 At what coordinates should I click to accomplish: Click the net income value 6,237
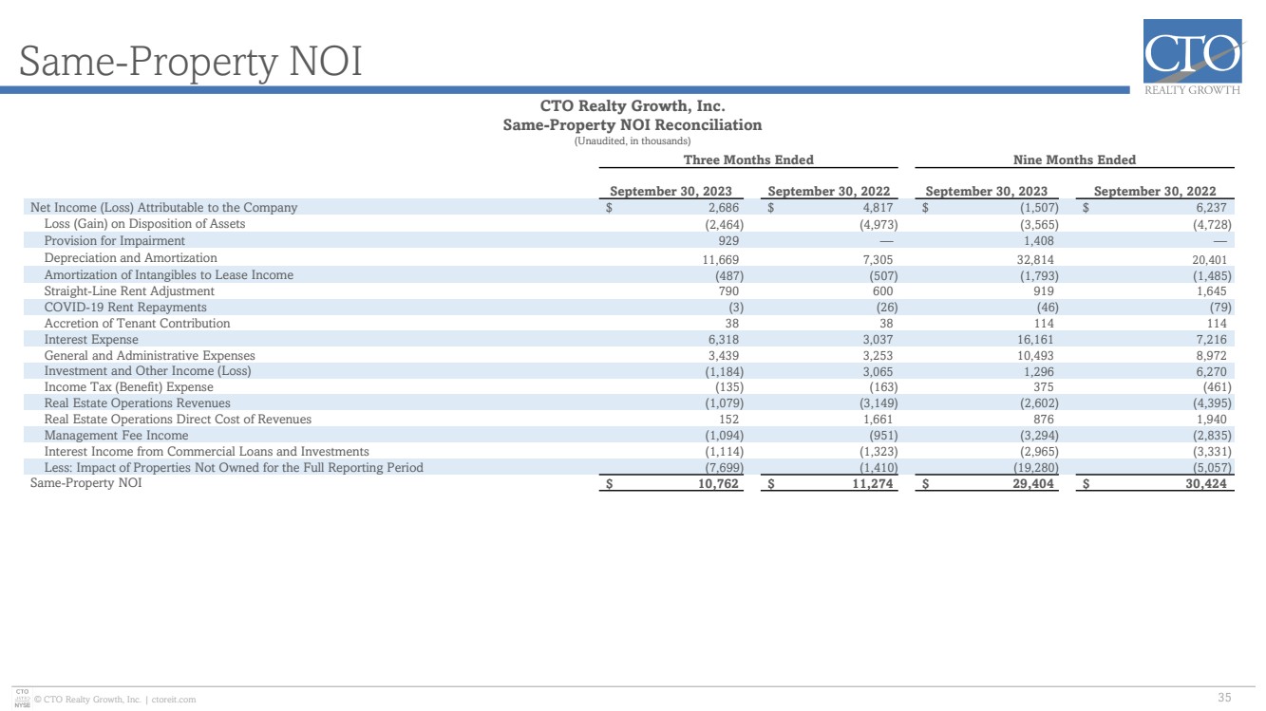tap(1210, 208)
